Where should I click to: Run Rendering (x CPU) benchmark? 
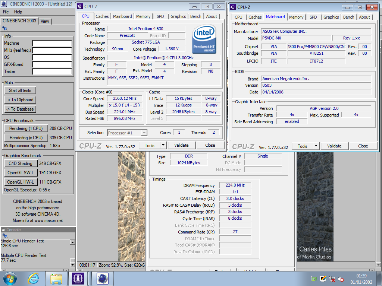(x=26, y=138)
